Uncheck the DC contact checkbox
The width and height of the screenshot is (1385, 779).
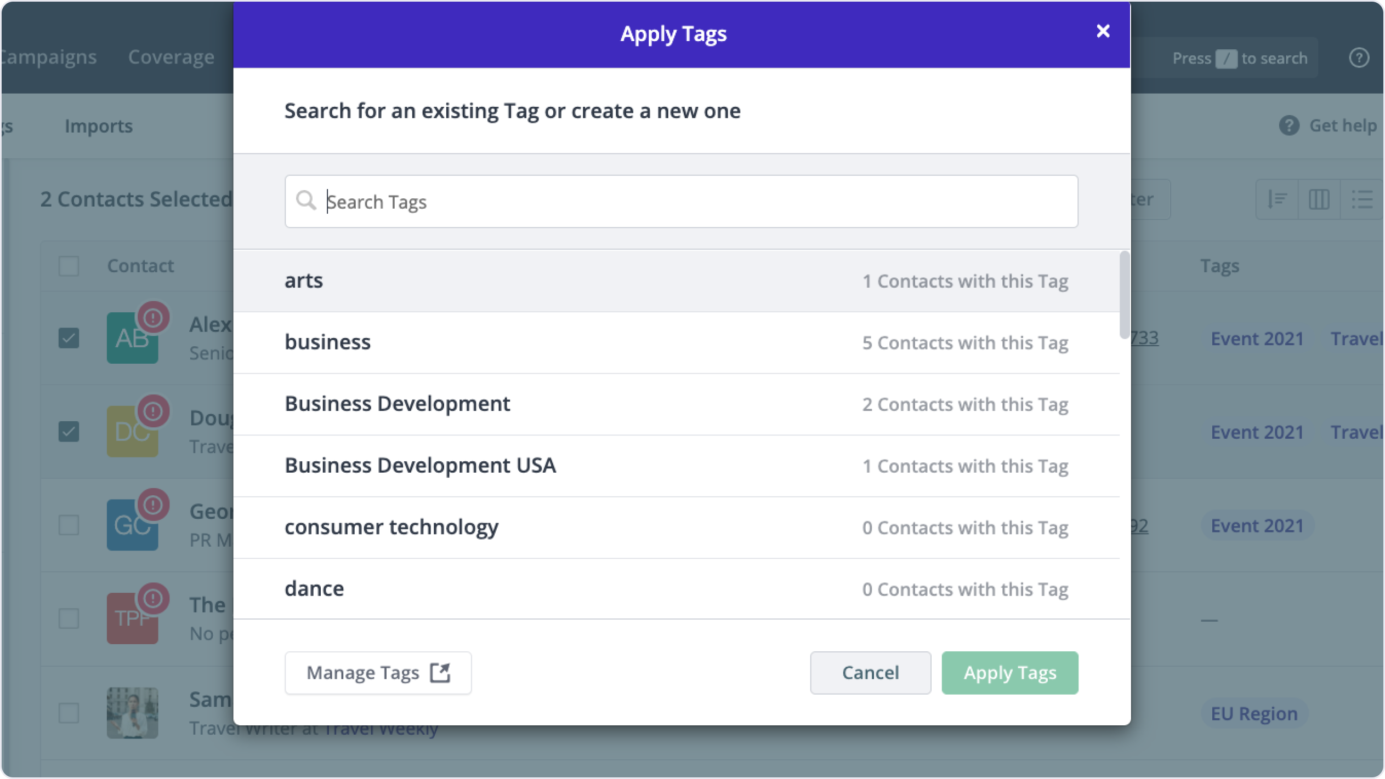pos(69,432)
